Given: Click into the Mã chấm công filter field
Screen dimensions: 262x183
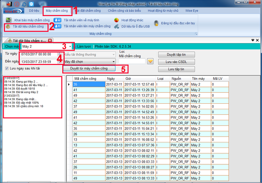Looking at the screenshot, I should [132, 61].
